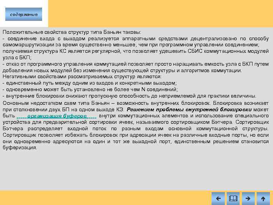Click the line starting 'устройства для предварительной сортировки ячеек'
This screenshot has width=273, height=205.
pos(136,122)
